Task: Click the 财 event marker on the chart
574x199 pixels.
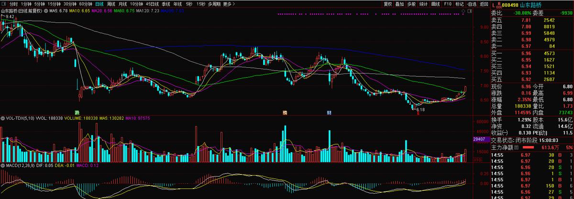Action: click(x=329, y=113)
